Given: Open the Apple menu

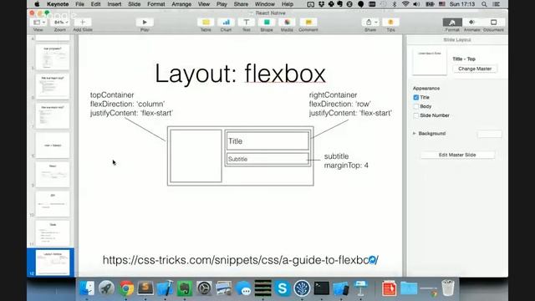Looking at the screenshot, I should 37,4.
